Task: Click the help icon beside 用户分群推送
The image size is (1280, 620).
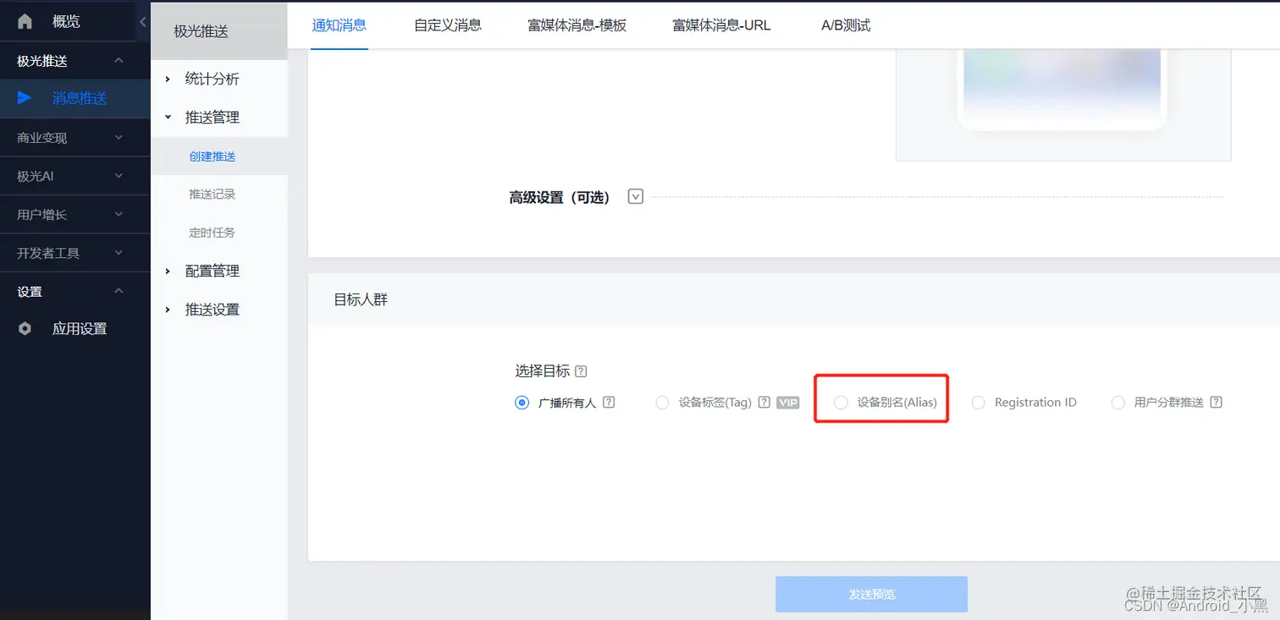Action: coord(1216,402)
